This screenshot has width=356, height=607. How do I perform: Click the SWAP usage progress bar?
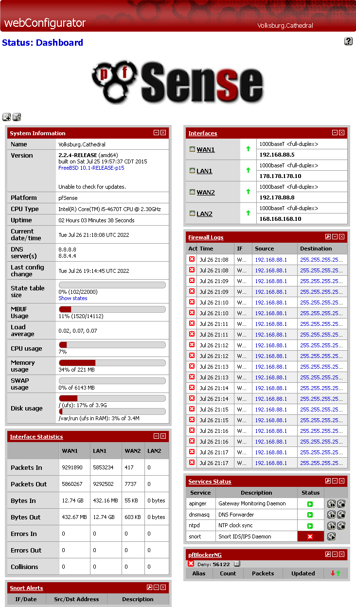[112, 380]
